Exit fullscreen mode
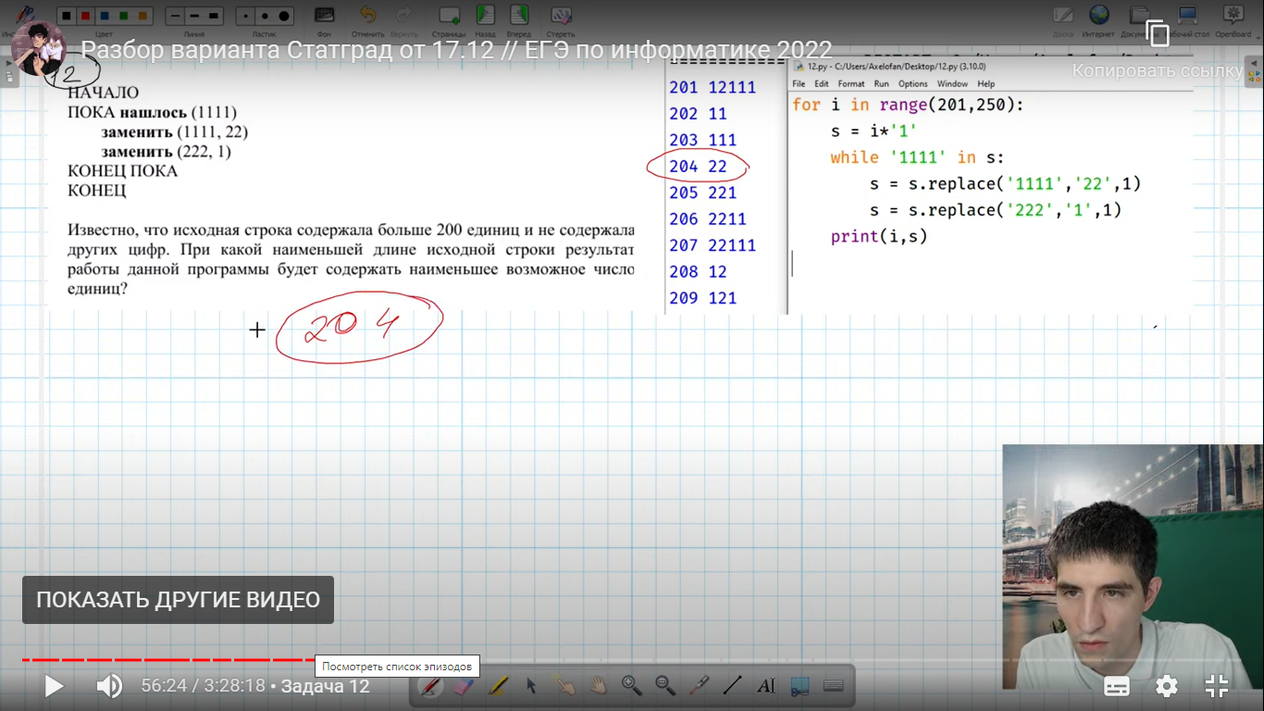This screenshot has width=1264, height=711. 1216,686
